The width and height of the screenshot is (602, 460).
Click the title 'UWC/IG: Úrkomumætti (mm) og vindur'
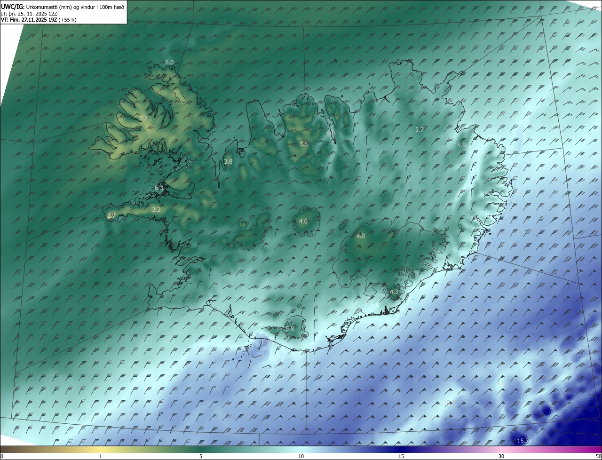pyautogui.click(x=63, y=7)
